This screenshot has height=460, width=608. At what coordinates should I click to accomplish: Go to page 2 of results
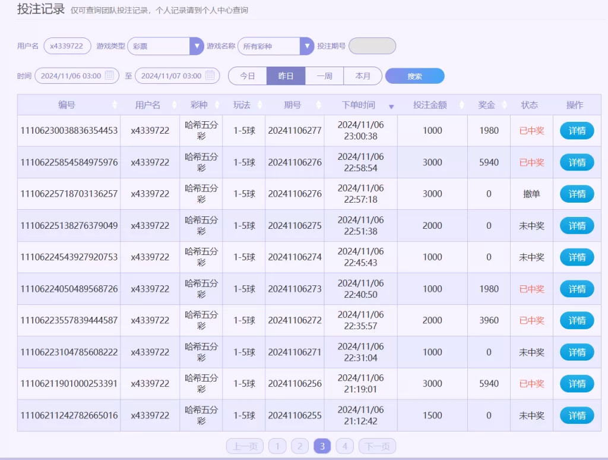300,446
